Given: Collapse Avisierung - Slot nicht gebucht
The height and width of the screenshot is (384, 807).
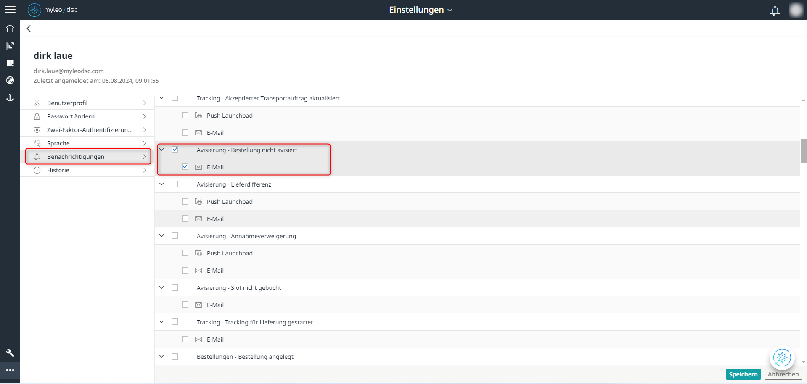Looking at the screenshot, I should 161,287.
